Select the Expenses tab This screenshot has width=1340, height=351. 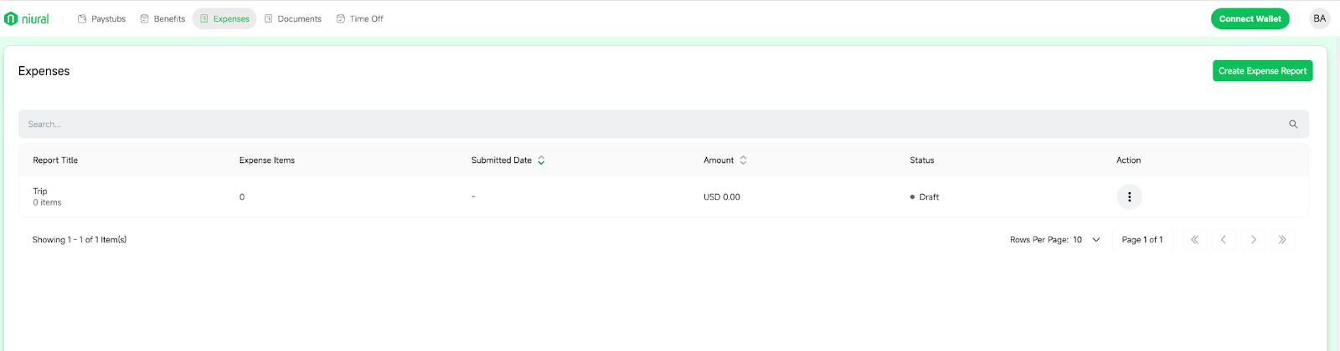click(224, 18)
